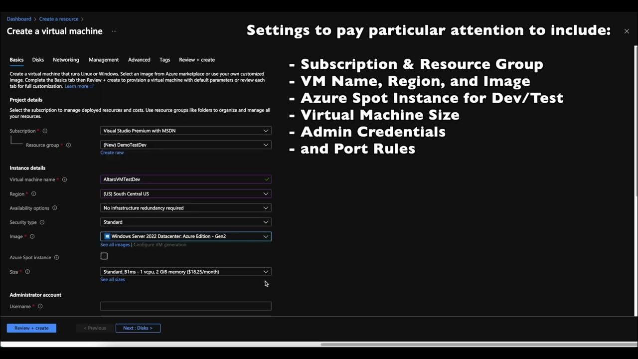This screenshot has width=638, height=359.
Task: Click the Review + create button
Action: pyautogui.click(x=31, y=328)
